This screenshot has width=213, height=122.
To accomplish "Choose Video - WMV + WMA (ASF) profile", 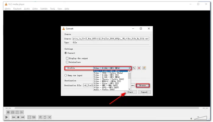I will (110, 85).
